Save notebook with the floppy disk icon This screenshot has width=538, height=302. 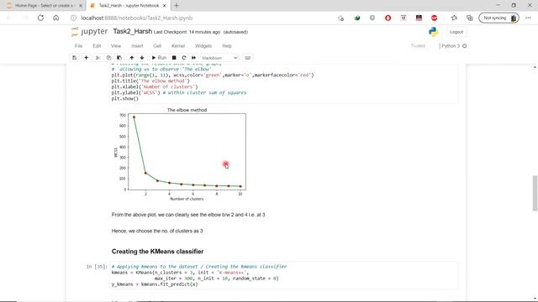(x=75, y=58)
